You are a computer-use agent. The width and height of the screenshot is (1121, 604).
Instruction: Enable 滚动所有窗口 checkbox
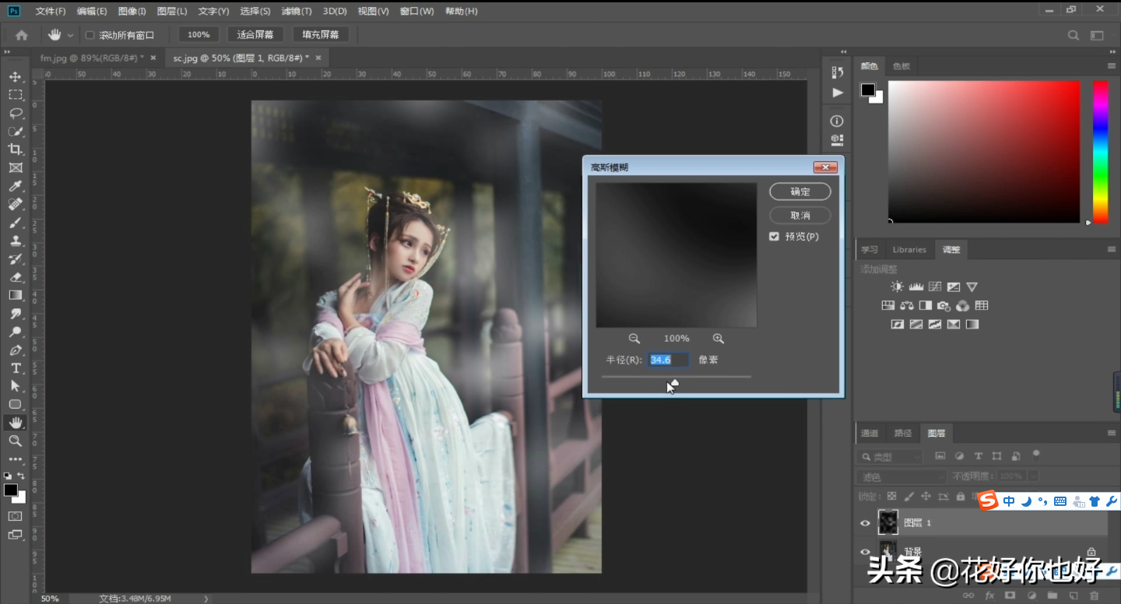90,35
